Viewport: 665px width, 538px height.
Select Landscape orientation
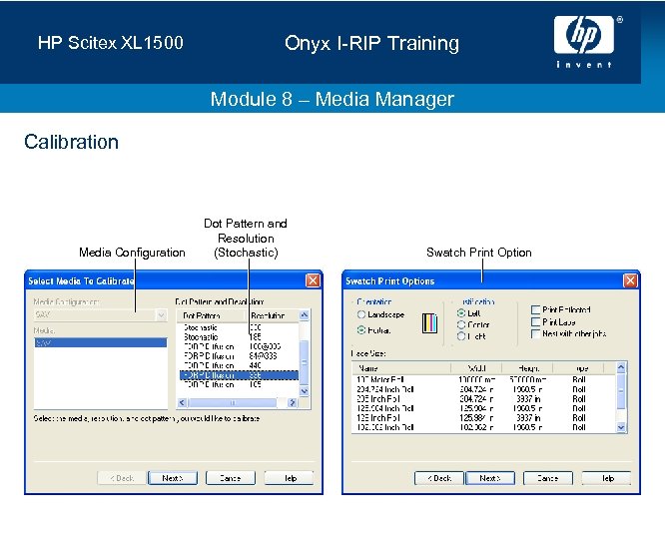361,314
